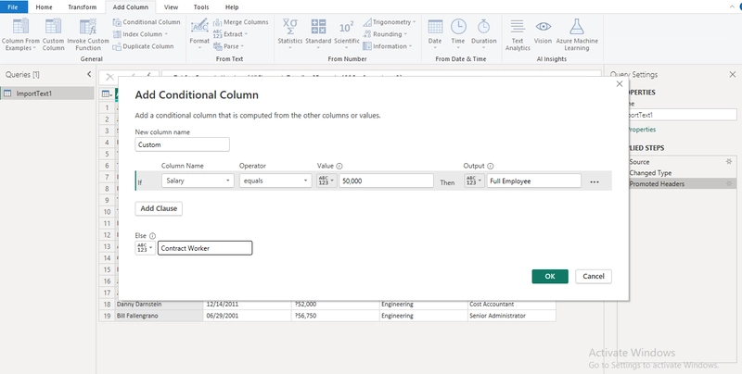
Task: Switch to the View tab
Action: tap(171, 7)
